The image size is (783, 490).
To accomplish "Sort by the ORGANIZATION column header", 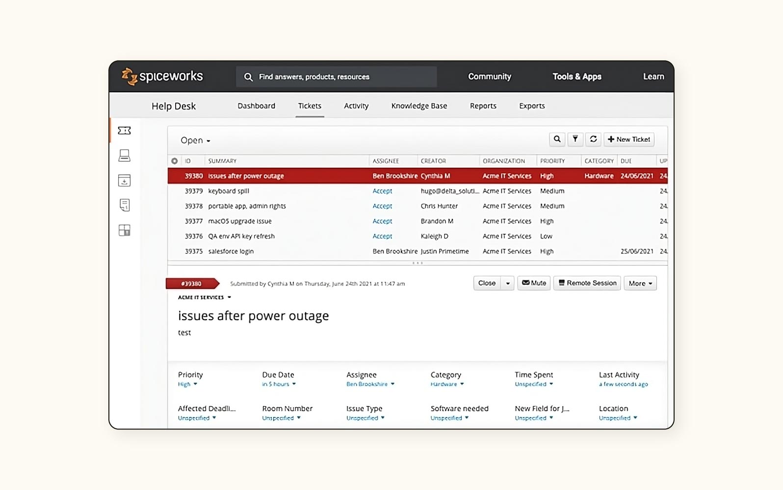I will (x=504, y=161).
